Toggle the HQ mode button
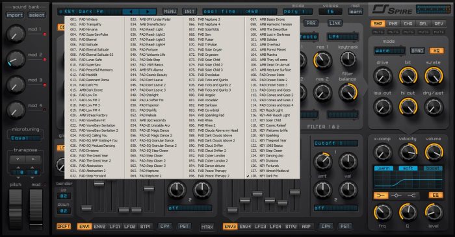 pos(436,51)
